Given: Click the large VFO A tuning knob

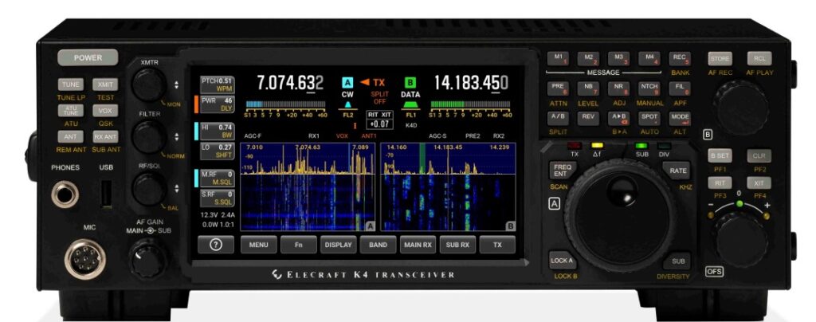Looking at the screenshot, I should (x=621, y=215).
